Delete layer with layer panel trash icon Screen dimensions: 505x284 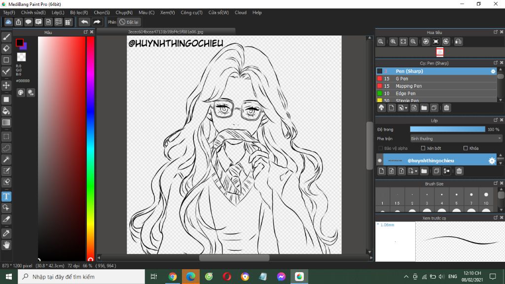tap(459, 171)
